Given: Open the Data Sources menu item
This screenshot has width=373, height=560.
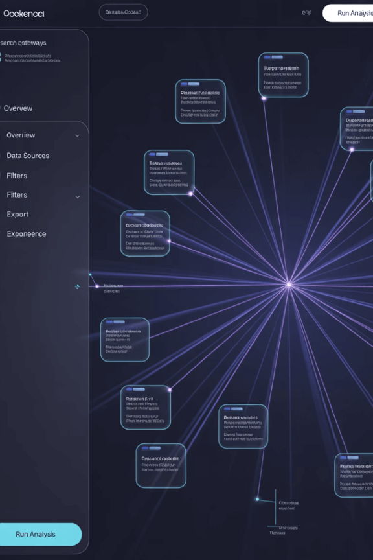Looking at the screenshot, I should (28, 156).
